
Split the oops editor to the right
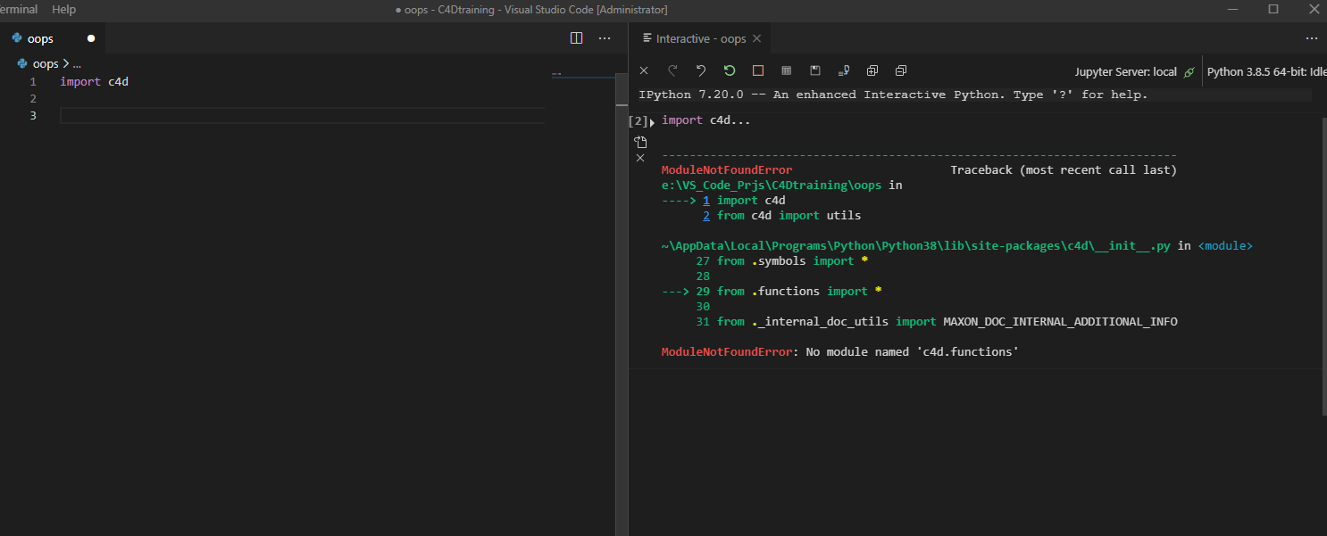[x=576, y=38]
